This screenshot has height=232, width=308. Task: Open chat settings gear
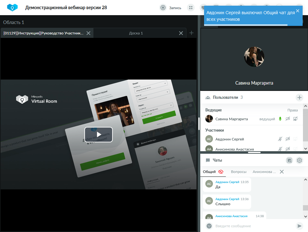click(x=299, y=160)
